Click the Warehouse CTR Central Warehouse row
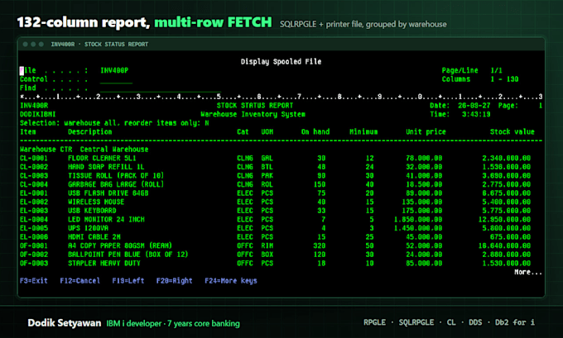563x338 pixels. click(84, 150)
